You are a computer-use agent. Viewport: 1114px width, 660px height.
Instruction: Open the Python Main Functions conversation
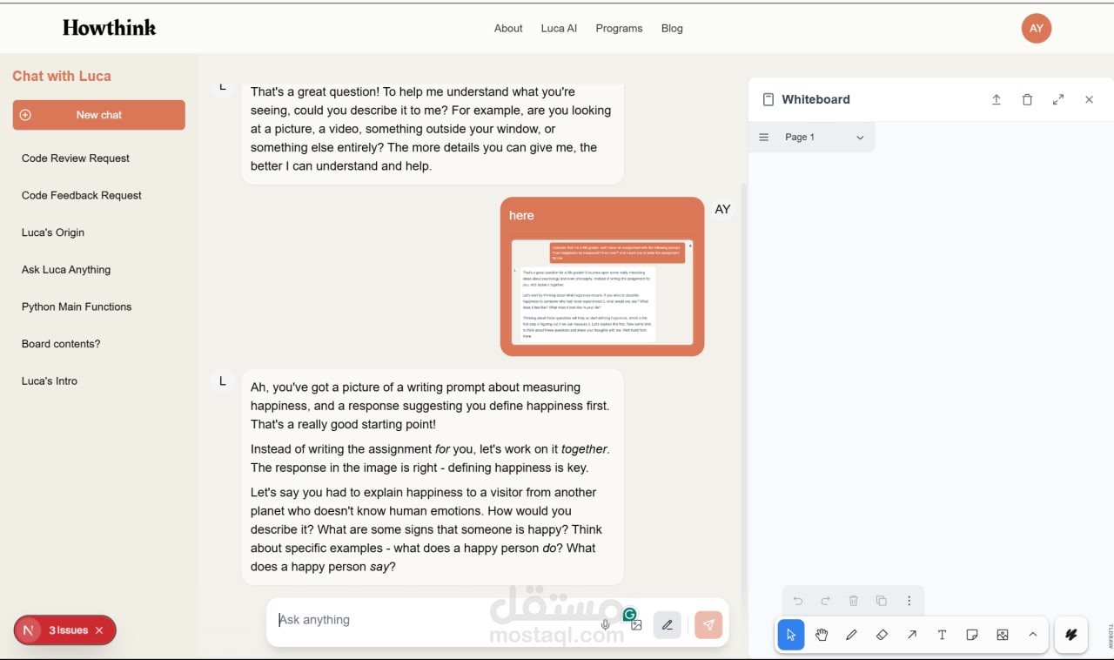(x=76, y=306)
